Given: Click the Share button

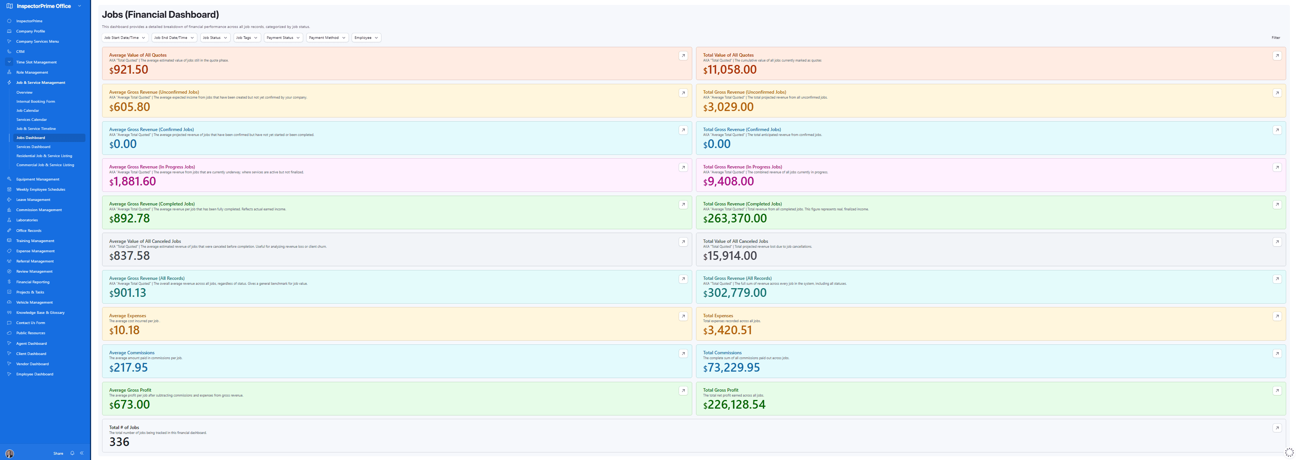Looking at the screenshot, I should (x=58, y=453).
